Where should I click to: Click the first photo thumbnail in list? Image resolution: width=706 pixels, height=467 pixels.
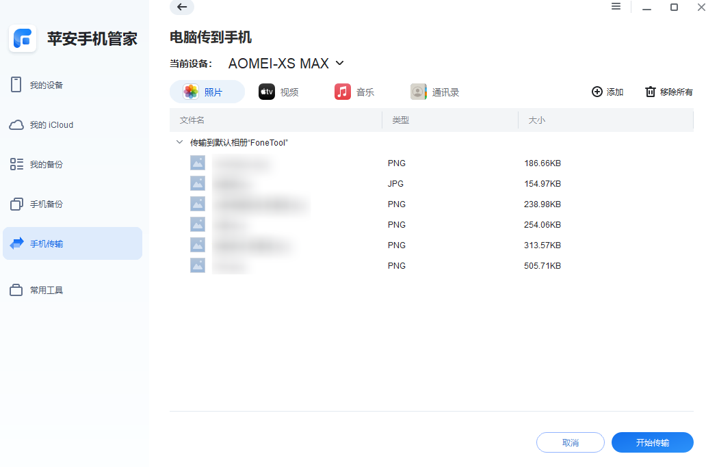tap(198, 163)
